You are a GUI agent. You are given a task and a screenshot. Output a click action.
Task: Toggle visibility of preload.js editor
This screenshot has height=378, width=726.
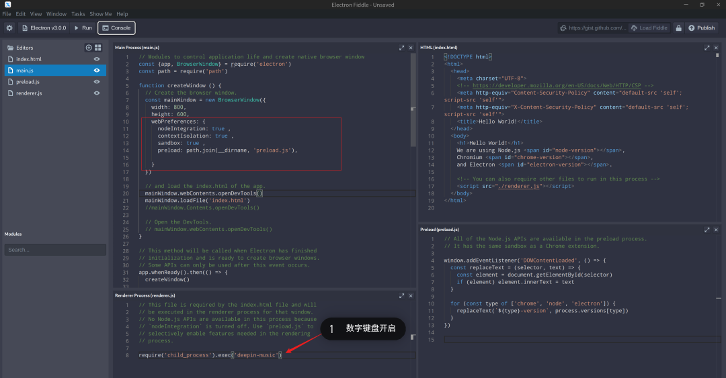pos(97,81)
